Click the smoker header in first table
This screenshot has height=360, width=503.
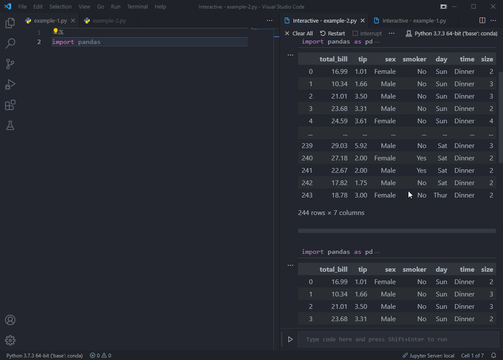(x=414, y=59)
